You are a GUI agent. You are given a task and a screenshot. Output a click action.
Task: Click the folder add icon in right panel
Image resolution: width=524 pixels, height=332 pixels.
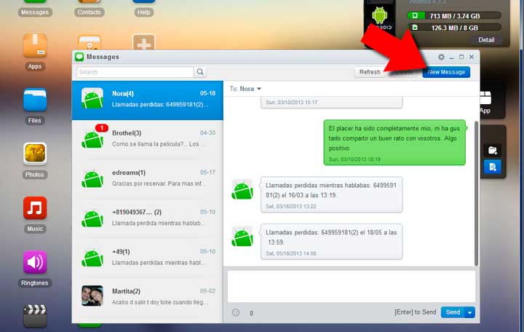click(493, 150)
